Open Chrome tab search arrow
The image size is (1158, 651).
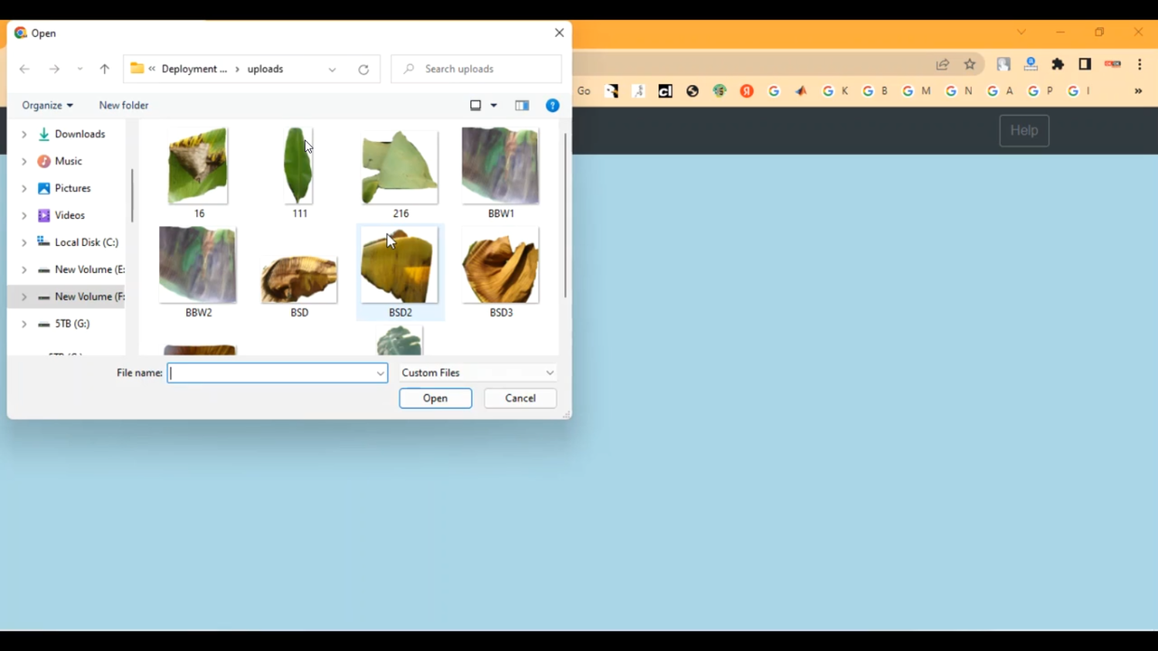1021,32
